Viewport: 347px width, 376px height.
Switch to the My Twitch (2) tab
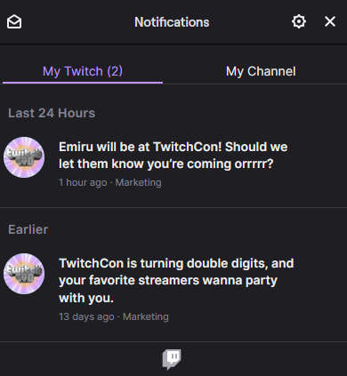tap(83, 71)
